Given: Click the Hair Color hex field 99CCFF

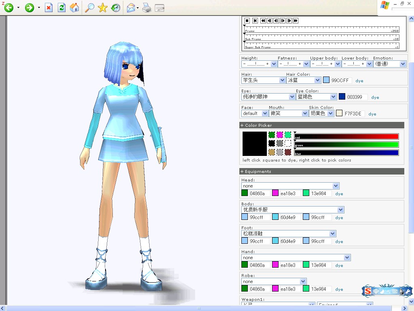Looking at the screenshot, I should tap(341, 81).
